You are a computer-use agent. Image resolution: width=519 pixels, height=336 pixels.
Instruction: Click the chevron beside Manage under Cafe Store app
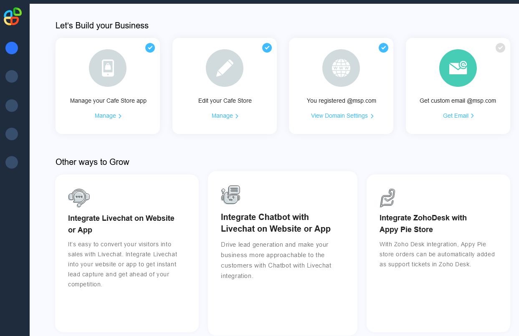(120, 116)
